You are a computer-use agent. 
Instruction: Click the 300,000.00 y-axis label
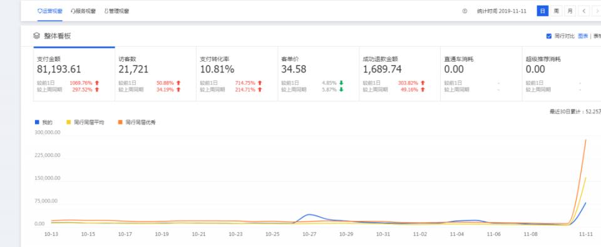[48, 132]
